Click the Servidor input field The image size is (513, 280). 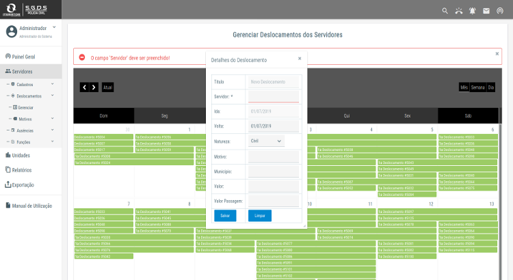click(274, 97)
